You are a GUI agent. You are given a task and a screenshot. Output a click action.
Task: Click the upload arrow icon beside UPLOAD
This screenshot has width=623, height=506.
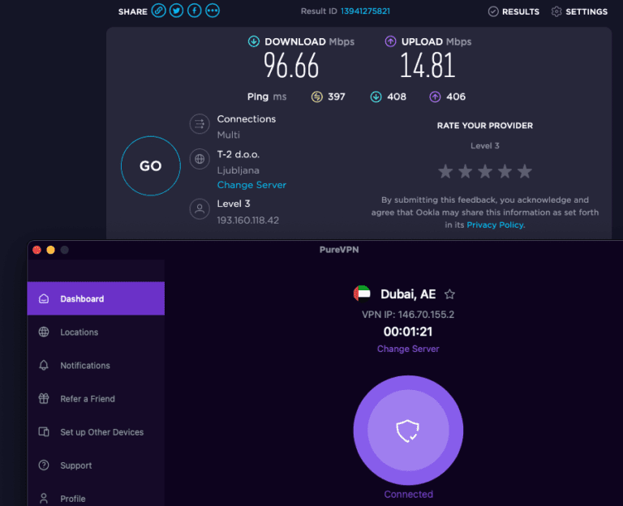390,41
